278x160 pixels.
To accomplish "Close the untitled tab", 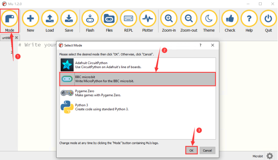I will tap(17, 37).
